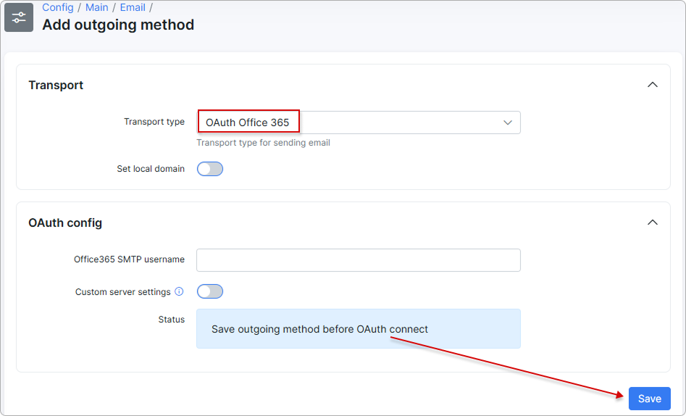Image resolution: width=686 pixels, height=416 pixels.
Task: Click the Save button
Action: 649,399
